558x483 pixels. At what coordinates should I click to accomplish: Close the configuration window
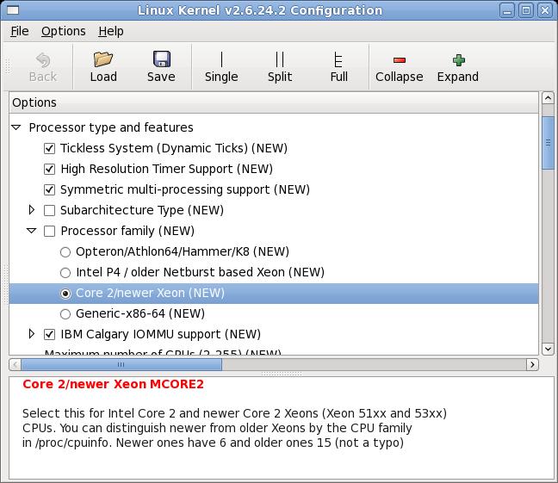coord(545,10)
